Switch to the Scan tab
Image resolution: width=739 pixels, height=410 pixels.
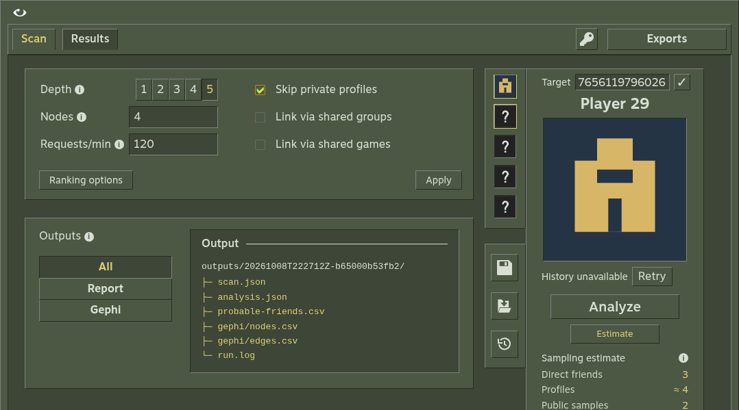point(34,39)
